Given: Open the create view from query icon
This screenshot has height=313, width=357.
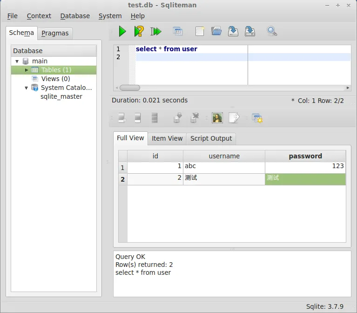Looking at the screenshot, I should [x=177, y=31].
